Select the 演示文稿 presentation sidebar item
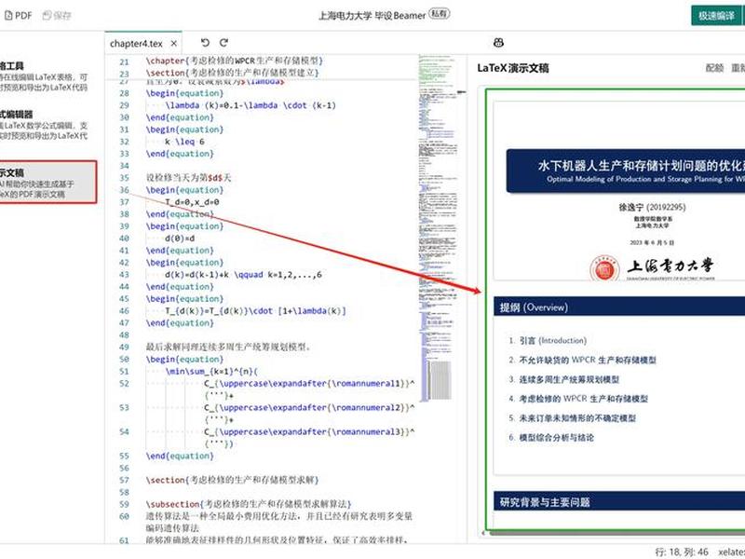 [47, 183]
